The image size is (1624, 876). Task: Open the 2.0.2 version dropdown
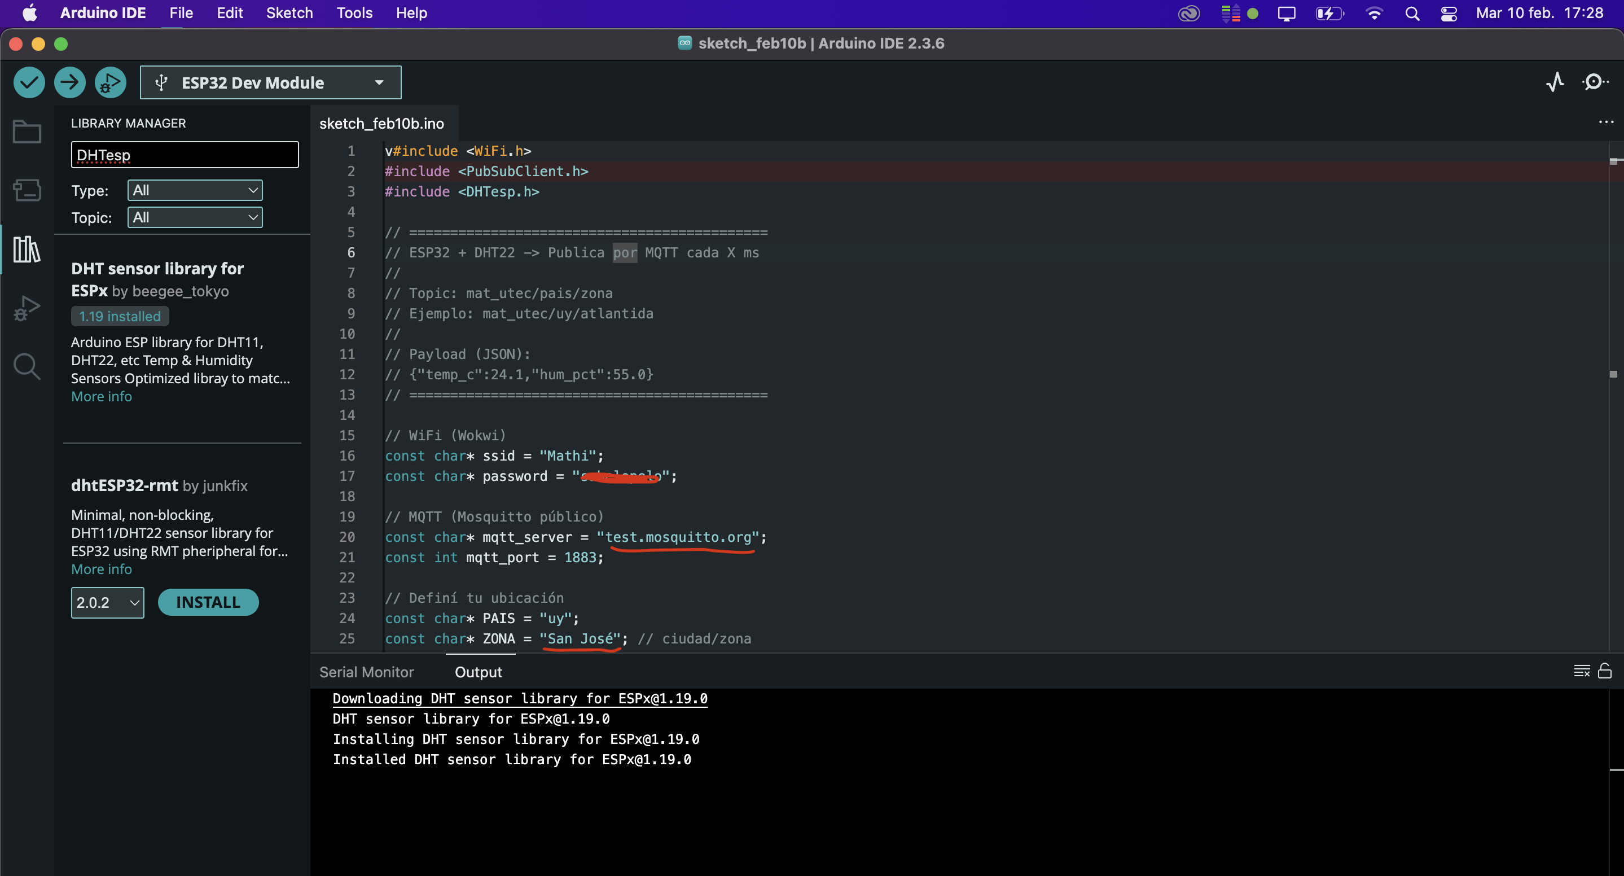(x=107, y=603)
